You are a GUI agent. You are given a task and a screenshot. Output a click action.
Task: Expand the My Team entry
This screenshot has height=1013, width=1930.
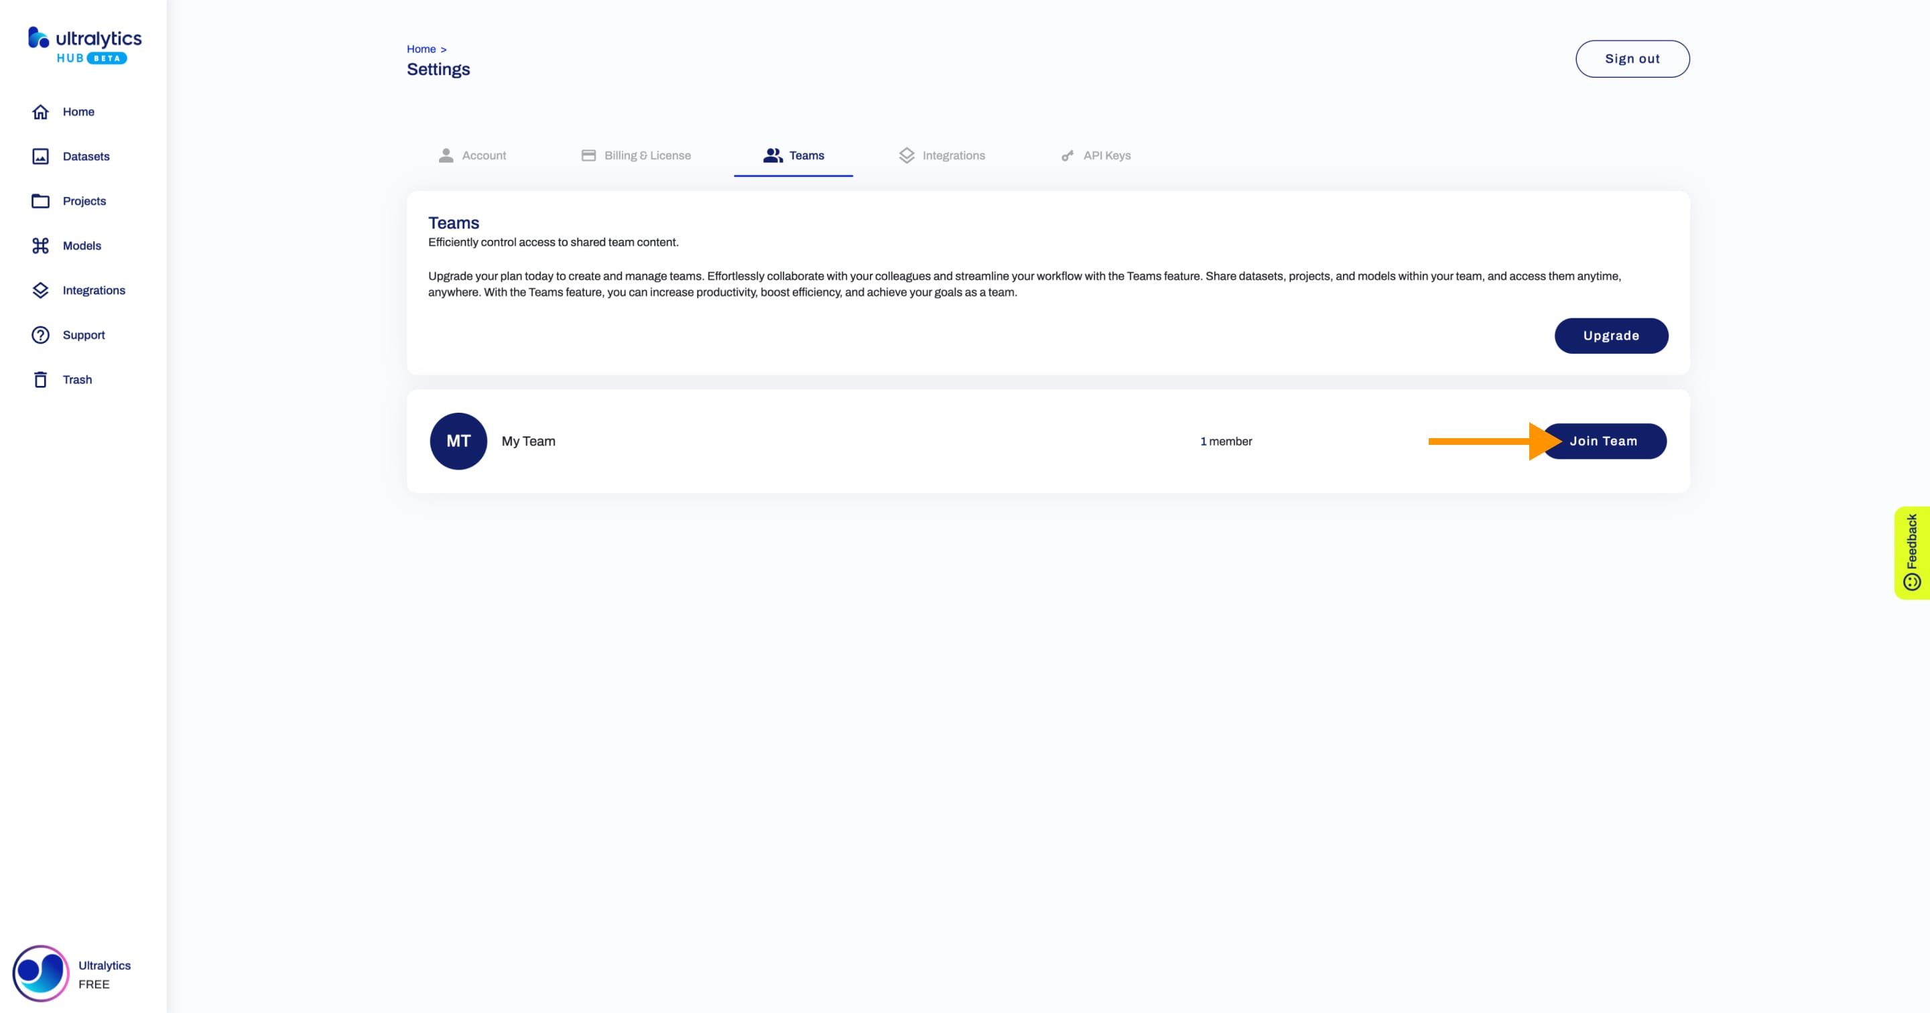pyautogui.click(x=529, y=440)
